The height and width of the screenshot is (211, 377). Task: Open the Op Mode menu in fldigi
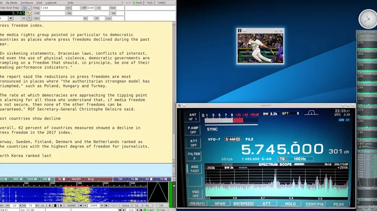coord(12,3)
